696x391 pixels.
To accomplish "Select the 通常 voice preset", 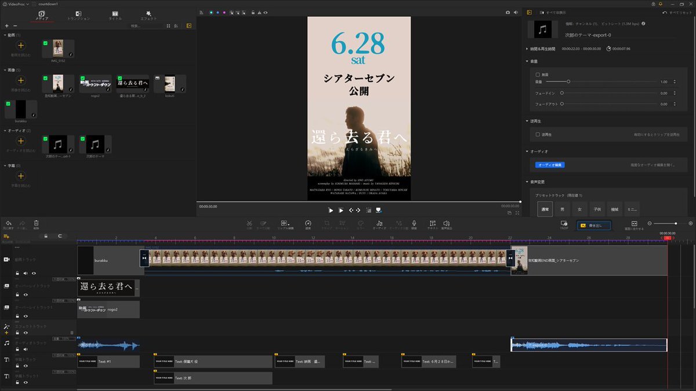I will pos(545,209).
